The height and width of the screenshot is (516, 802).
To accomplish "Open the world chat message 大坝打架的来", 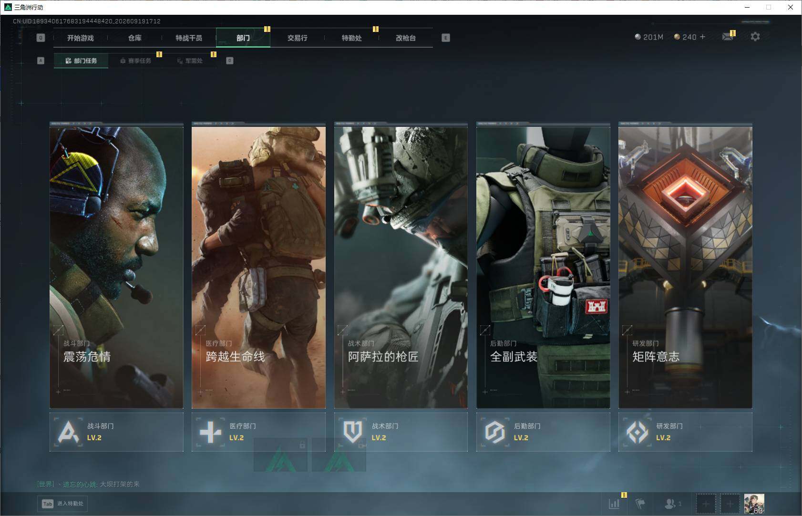I will click(x=120, y=484).
